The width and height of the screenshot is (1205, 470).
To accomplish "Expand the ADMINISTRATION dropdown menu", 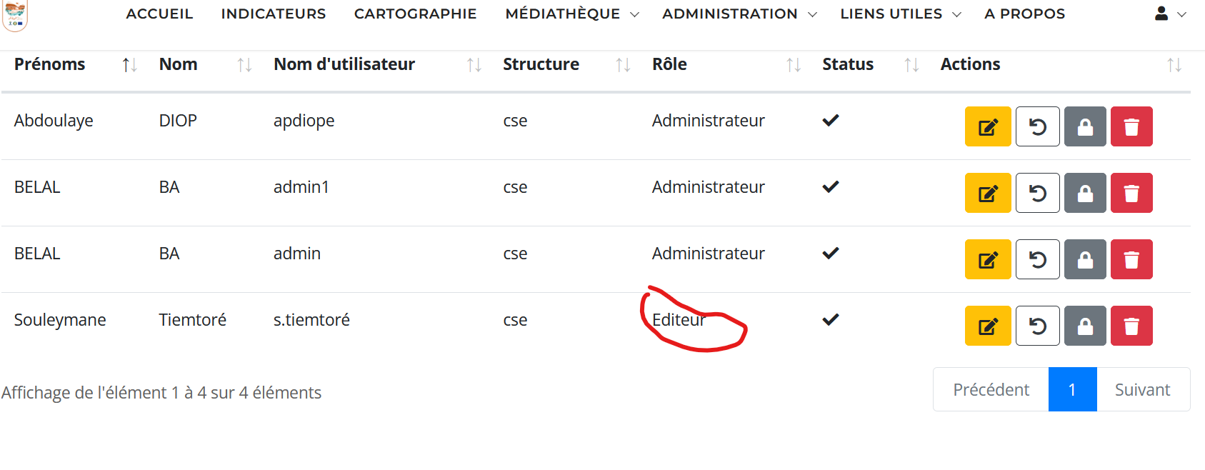I will point(739,14).
